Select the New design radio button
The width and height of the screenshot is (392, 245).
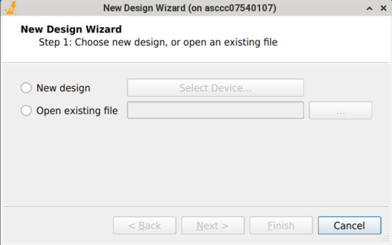(x=26, y=88)
